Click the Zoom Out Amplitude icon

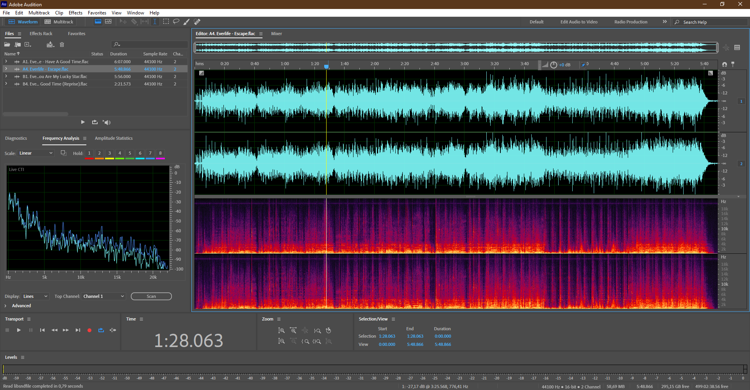[281, 341]
